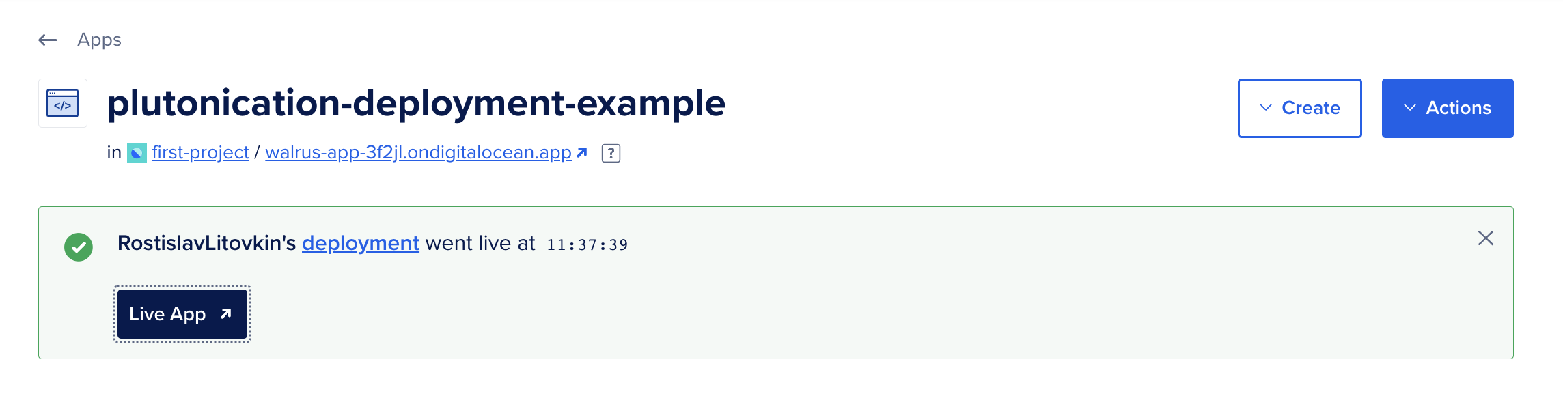
Task: Go back to the Apps list
Action: click(99, 40)
